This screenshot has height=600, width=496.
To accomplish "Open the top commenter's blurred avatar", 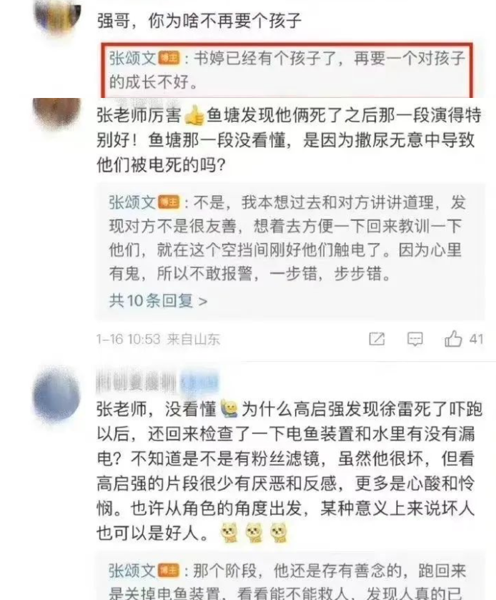I will (x=57, y=15).
